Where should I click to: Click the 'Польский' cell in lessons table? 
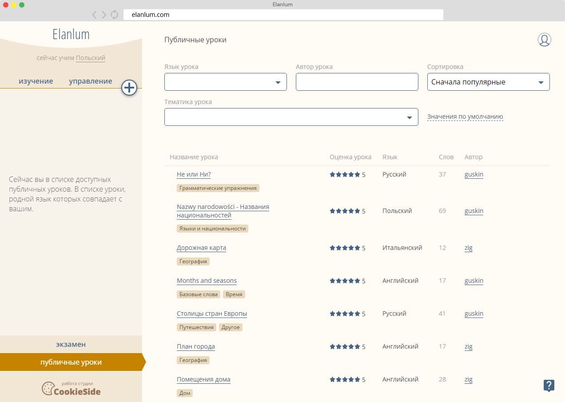point(397,211)
